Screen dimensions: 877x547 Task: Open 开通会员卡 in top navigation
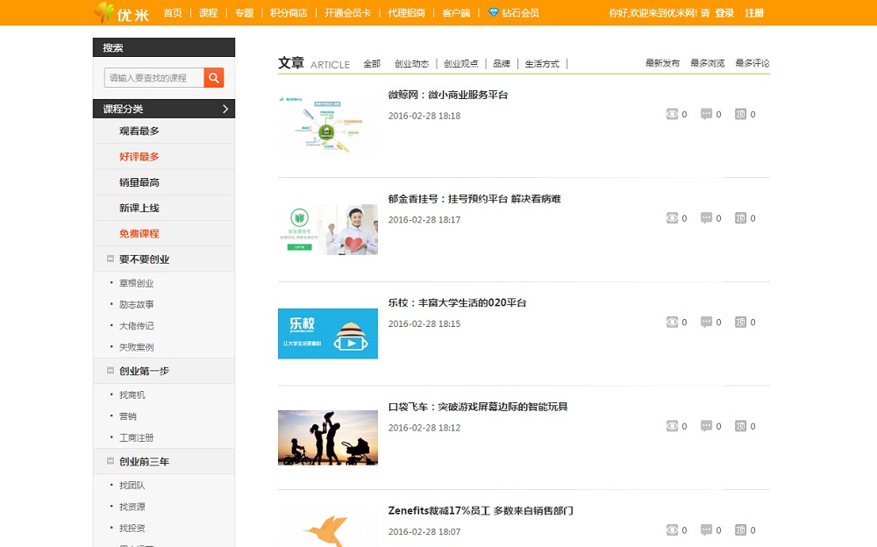(x=347, y=13)
